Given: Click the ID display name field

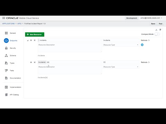Looking at the screenshot, I should [121, 62].
